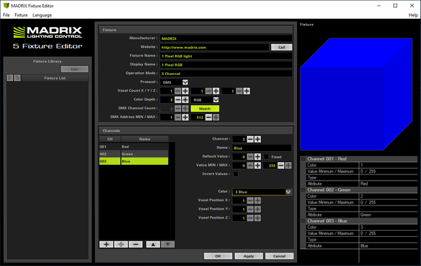
Task: Decrease Channel number with minus
Action: point(250,139)
